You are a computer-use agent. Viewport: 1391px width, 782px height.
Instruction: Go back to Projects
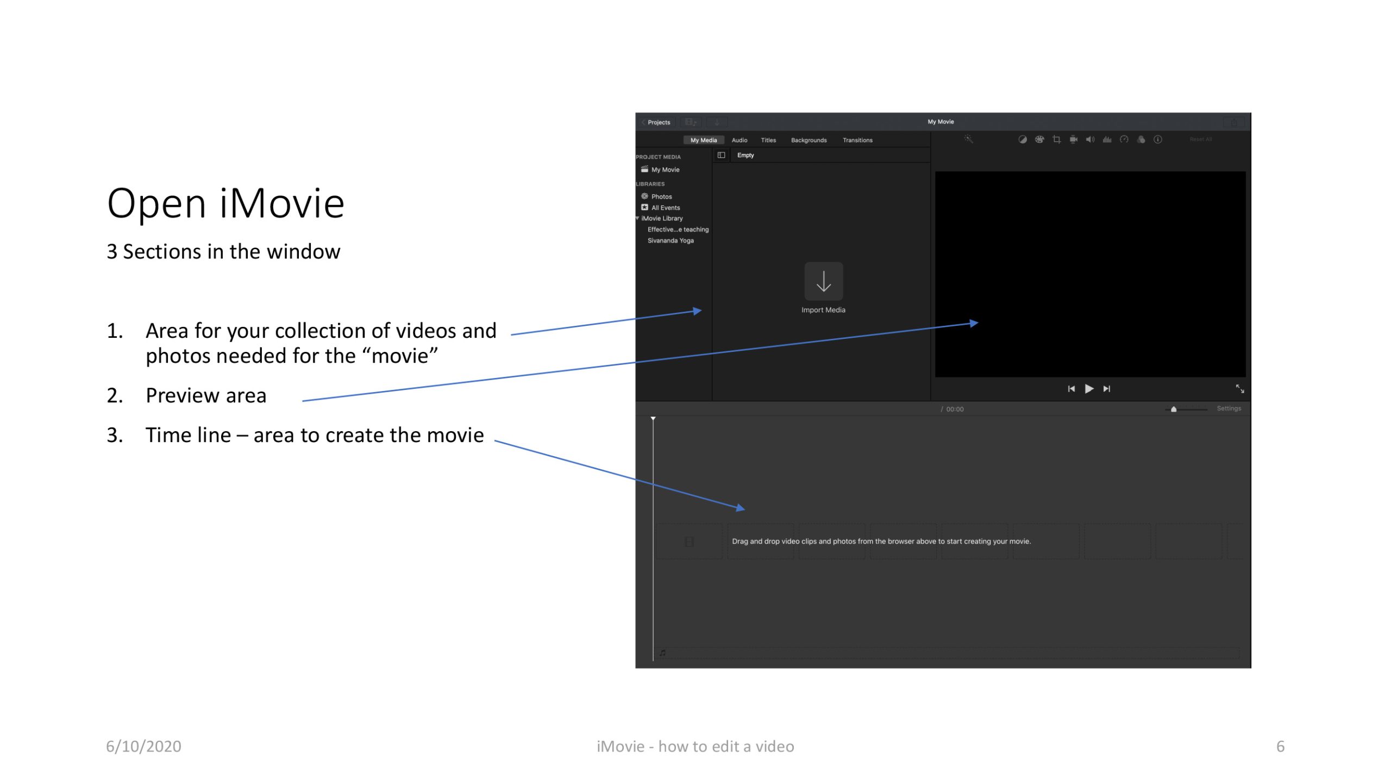point(656,122)
